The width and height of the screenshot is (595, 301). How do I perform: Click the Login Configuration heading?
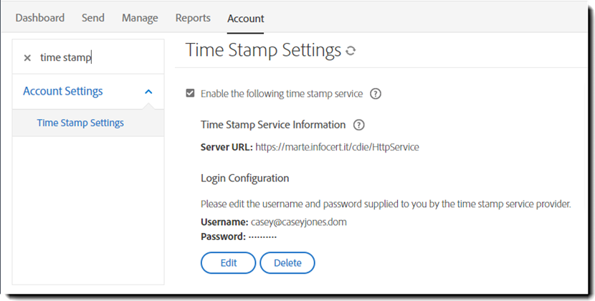(x=244, y=178)
